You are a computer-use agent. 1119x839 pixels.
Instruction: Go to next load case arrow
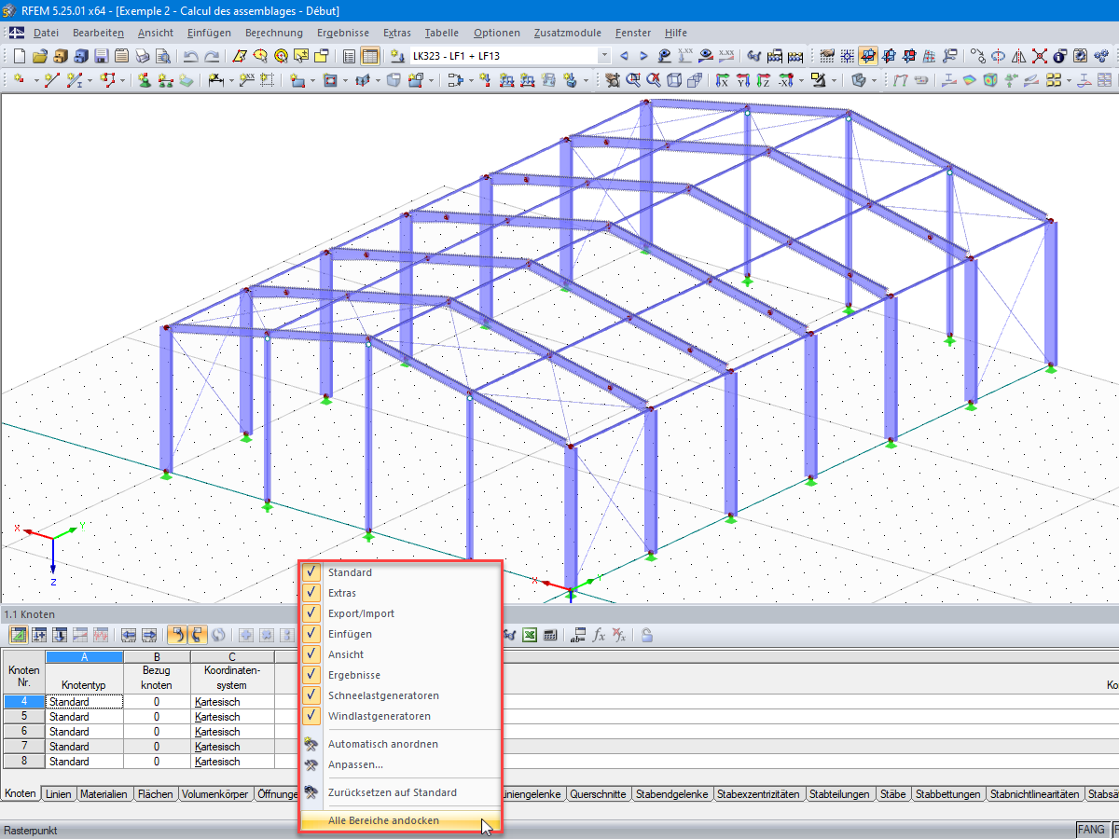643,55
